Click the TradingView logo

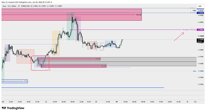(x=13, y=108)
